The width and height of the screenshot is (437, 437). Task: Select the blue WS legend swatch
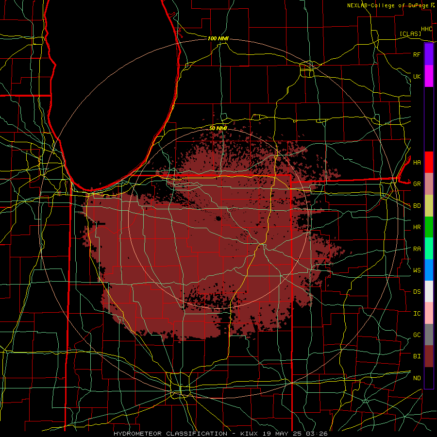tap(429, 270)
